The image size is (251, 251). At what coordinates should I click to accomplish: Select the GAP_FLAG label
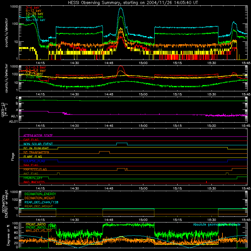[x=31, y=140]
